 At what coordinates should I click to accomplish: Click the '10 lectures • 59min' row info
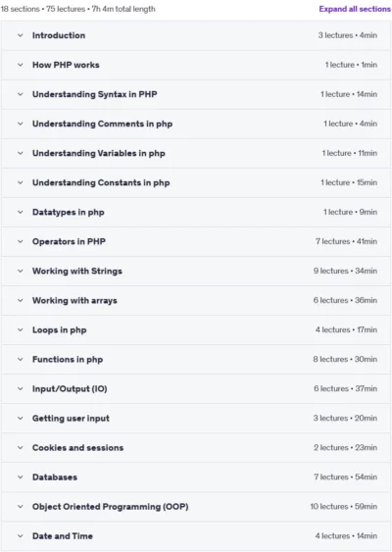click(343, 507)
